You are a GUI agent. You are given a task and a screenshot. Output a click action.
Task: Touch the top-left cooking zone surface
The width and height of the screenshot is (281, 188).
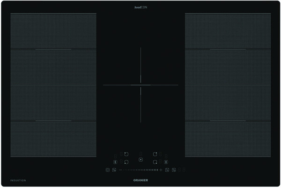53,31
